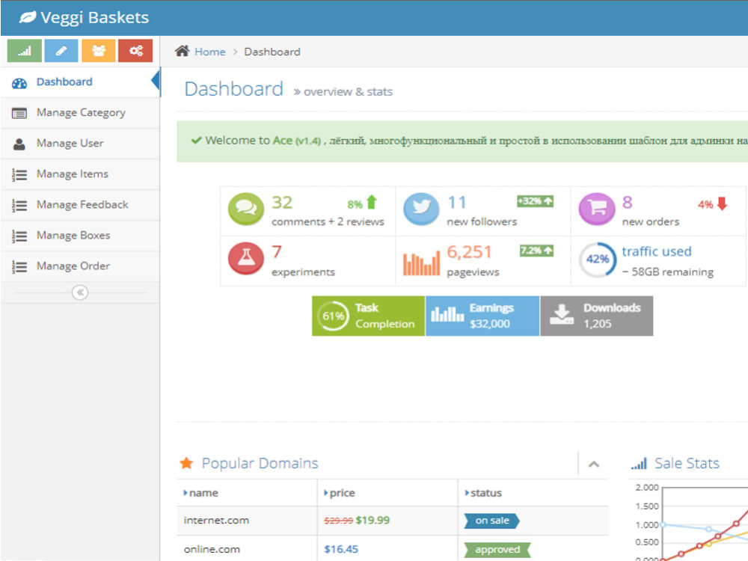Image resolution: width=748 pixels, height=561 pixels.
Task: Click the 7.2% pageviews badge
Action: [x=536, y=251]
